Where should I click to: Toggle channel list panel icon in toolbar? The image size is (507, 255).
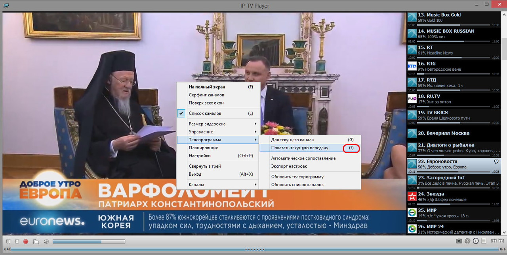484,241
